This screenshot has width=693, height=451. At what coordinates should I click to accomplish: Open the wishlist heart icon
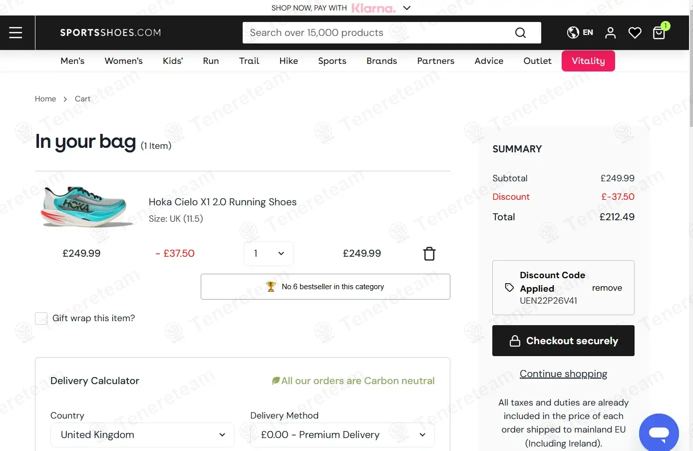(635, 33)
